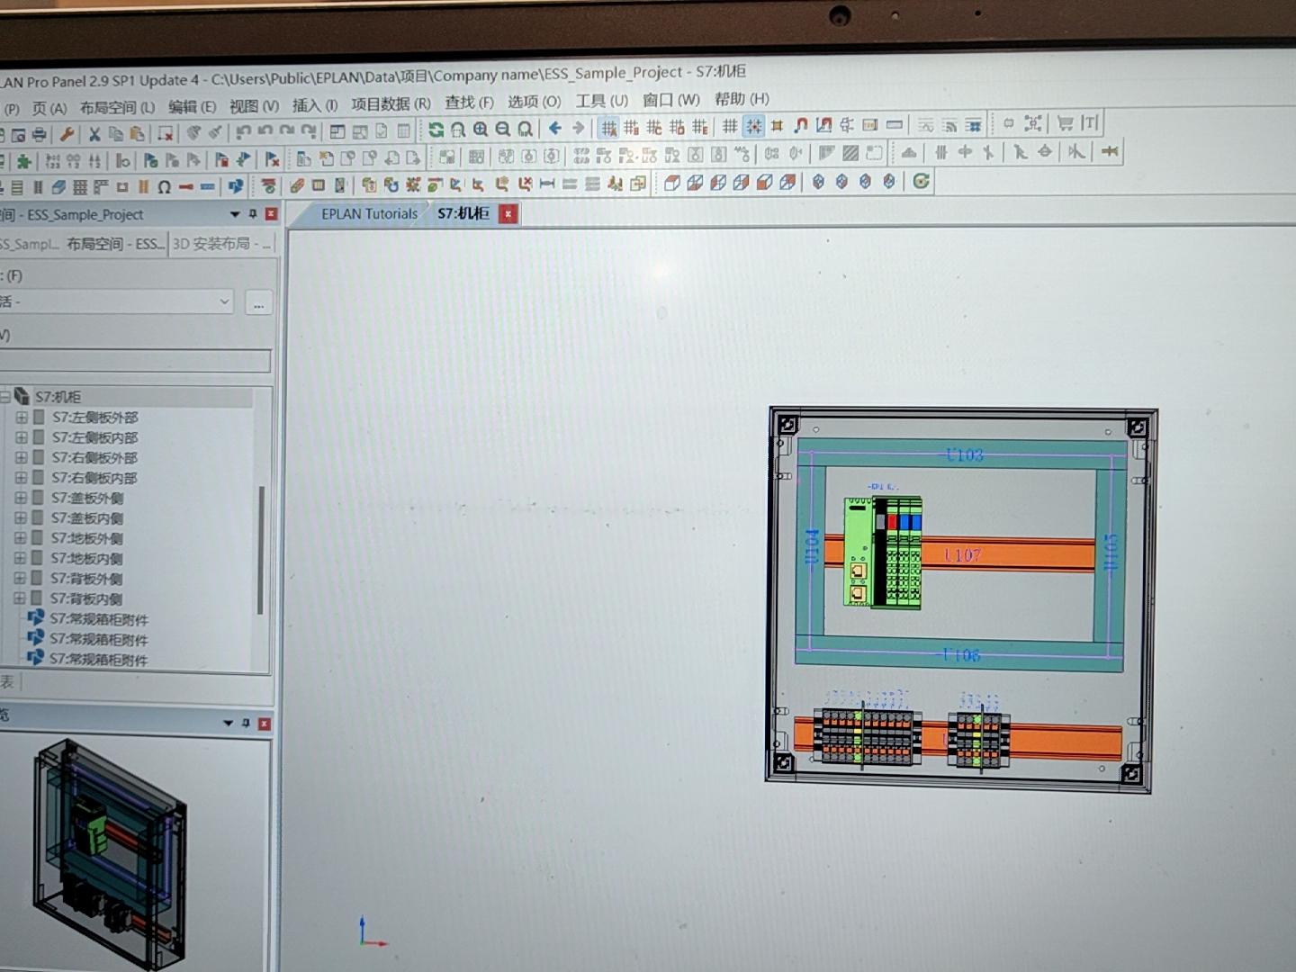Expand the S7:背板内侧 tree node
This screenshot has height=972, width=1296.
point(20,598)
